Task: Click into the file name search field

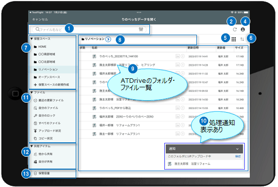Action: coord(89,29)
